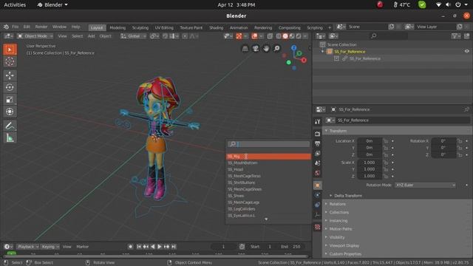Viewport: 473px width, 266px height.
Task: Toggle the orthographic grid view icon
Action: (x=245, y=49)
